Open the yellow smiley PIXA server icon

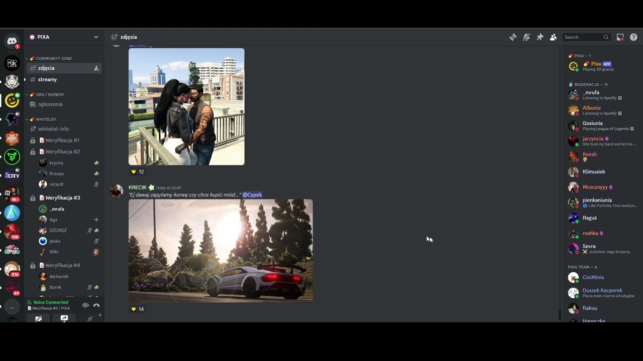12,100
